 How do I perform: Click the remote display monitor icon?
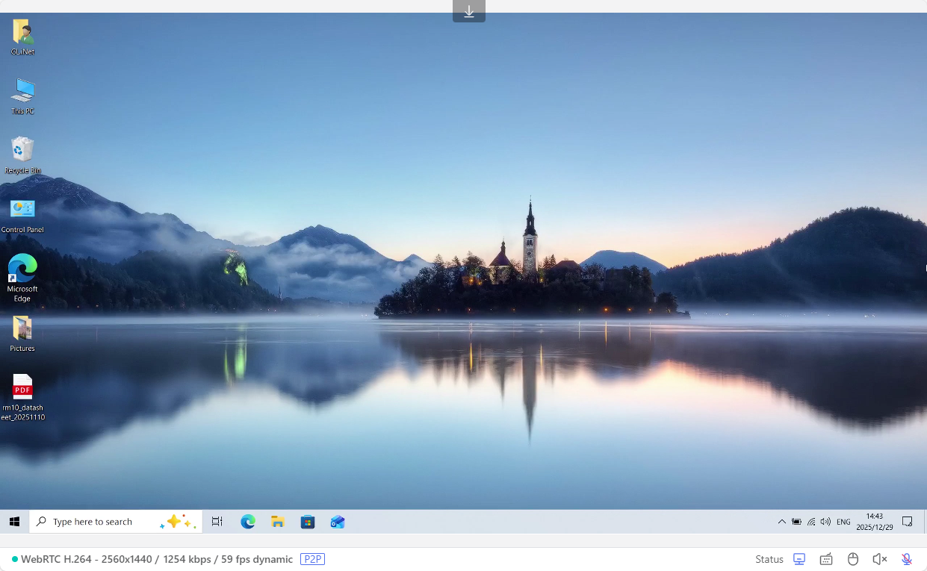(x=799, y=559)
